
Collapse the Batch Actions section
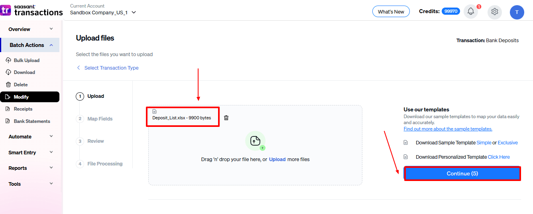coord(51,45)
